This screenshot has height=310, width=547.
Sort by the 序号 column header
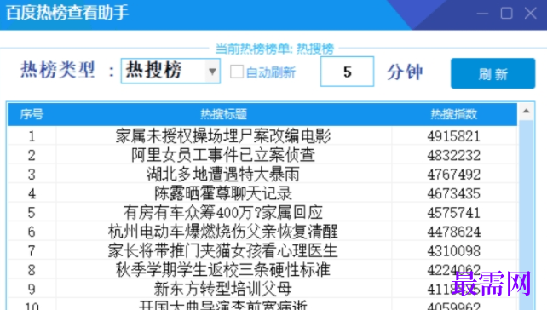coord(32,114)
